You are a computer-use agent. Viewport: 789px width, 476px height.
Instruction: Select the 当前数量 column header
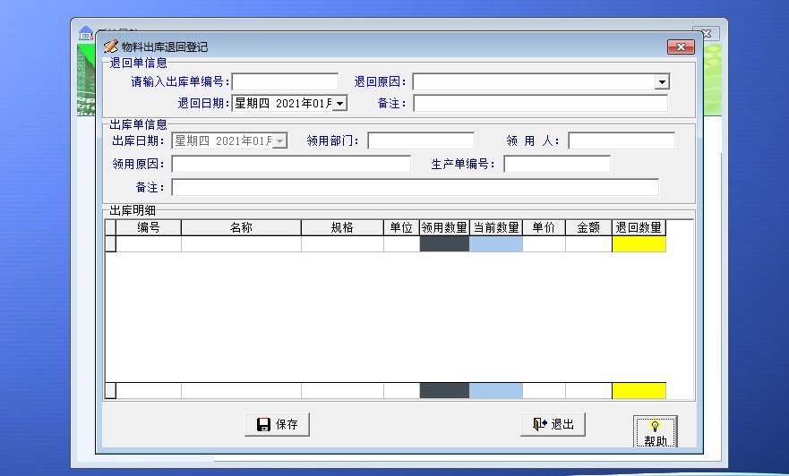click(x=496, y=227)
